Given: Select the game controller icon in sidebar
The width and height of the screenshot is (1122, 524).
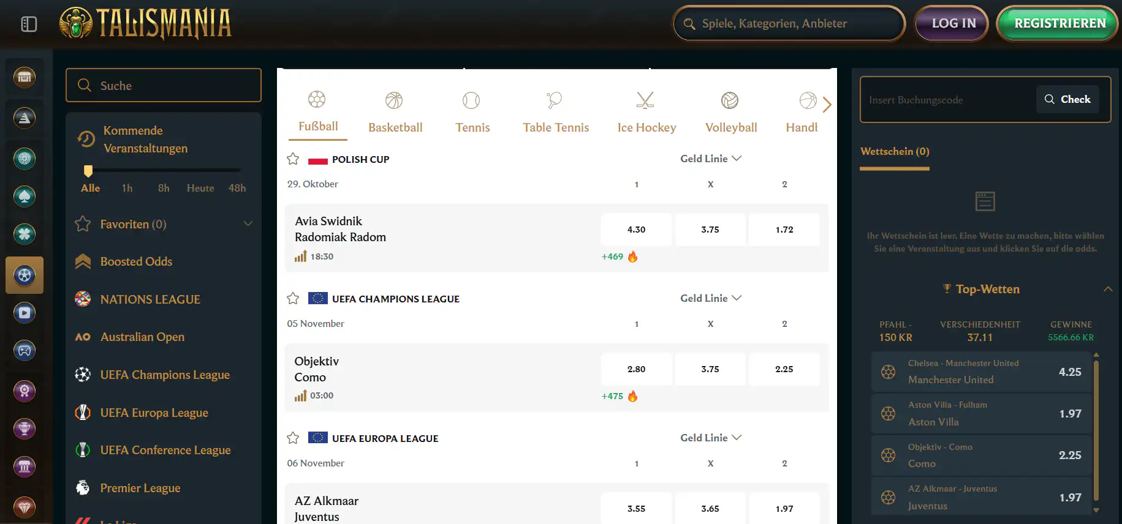Looking at the screenshot, I should 25,351.
